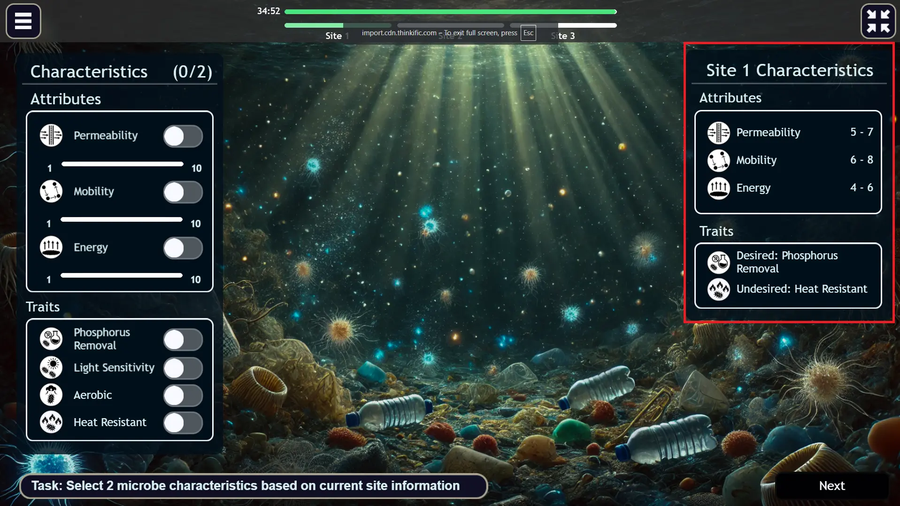Enable the Mobility toggle

coord(183,192)
